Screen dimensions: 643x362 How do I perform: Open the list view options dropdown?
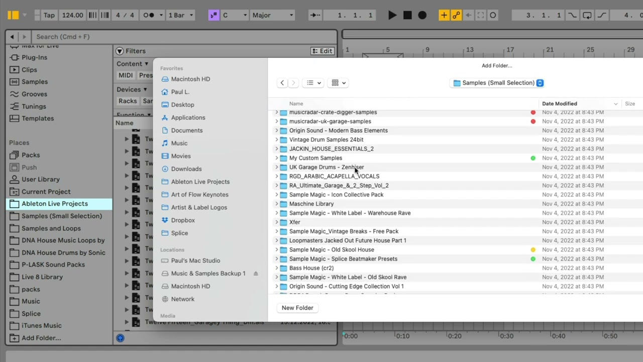click(x=313, y=83)
